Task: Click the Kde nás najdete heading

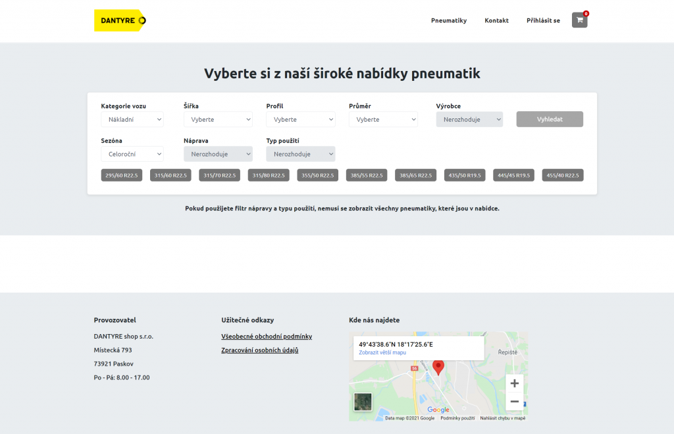Action: (x=375, y=320)
